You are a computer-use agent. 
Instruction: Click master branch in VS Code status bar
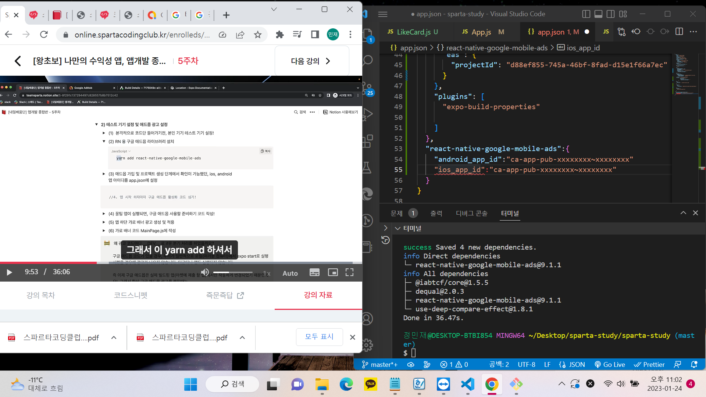point(380,364)
